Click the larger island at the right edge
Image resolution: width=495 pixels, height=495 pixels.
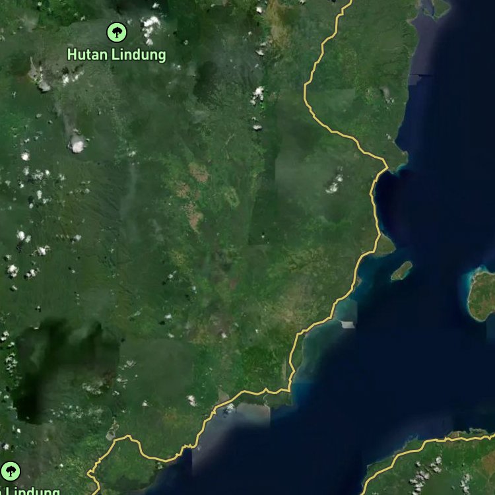pyautogui.click(x=482, y=295)
